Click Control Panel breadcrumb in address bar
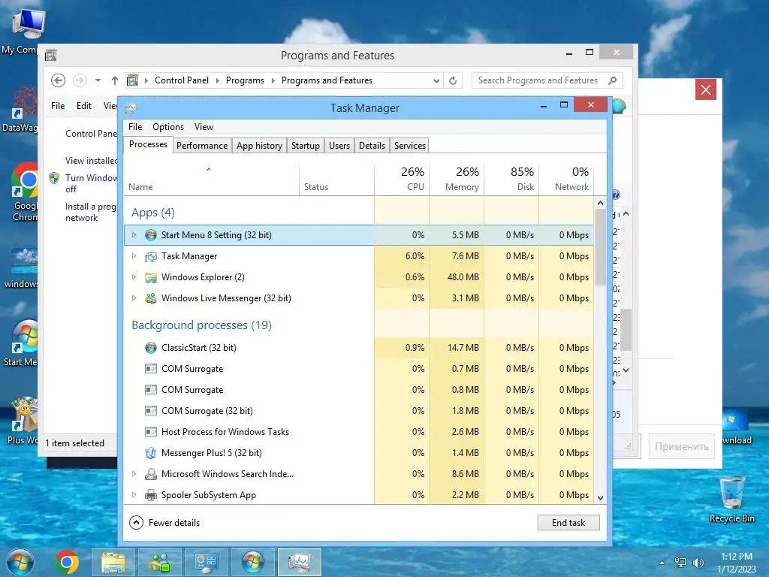Screen dimensions: 769x577 coord(182,80)
